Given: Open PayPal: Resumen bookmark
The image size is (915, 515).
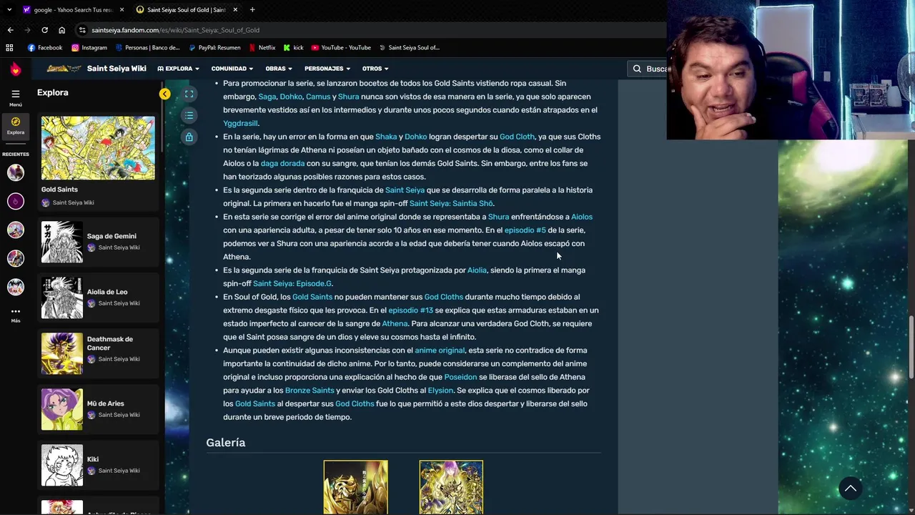Looking at the screenshot, I should pos(214,47).
